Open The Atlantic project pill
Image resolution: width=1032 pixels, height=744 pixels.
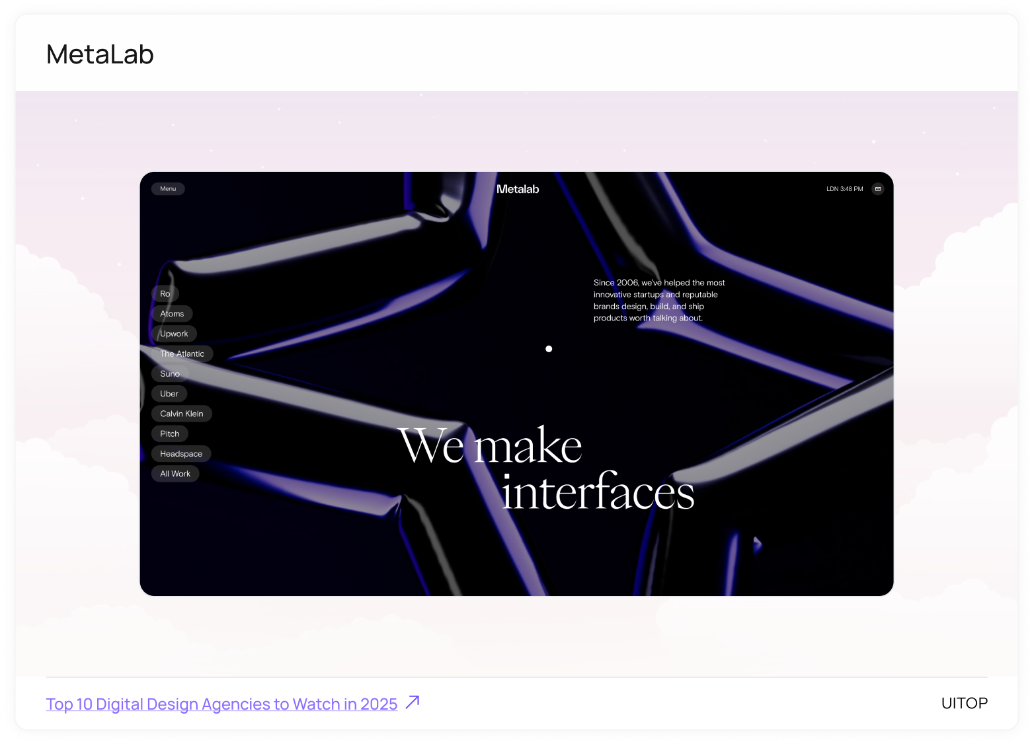pyautogui.click(x=182, y=353)
